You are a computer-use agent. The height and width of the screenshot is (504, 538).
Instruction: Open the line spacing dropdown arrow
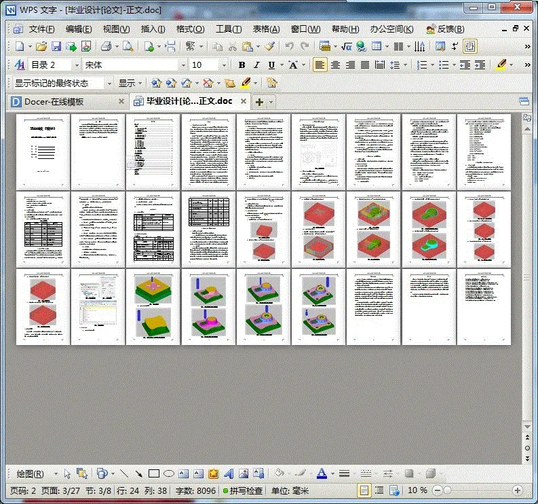tap(405, 65)
